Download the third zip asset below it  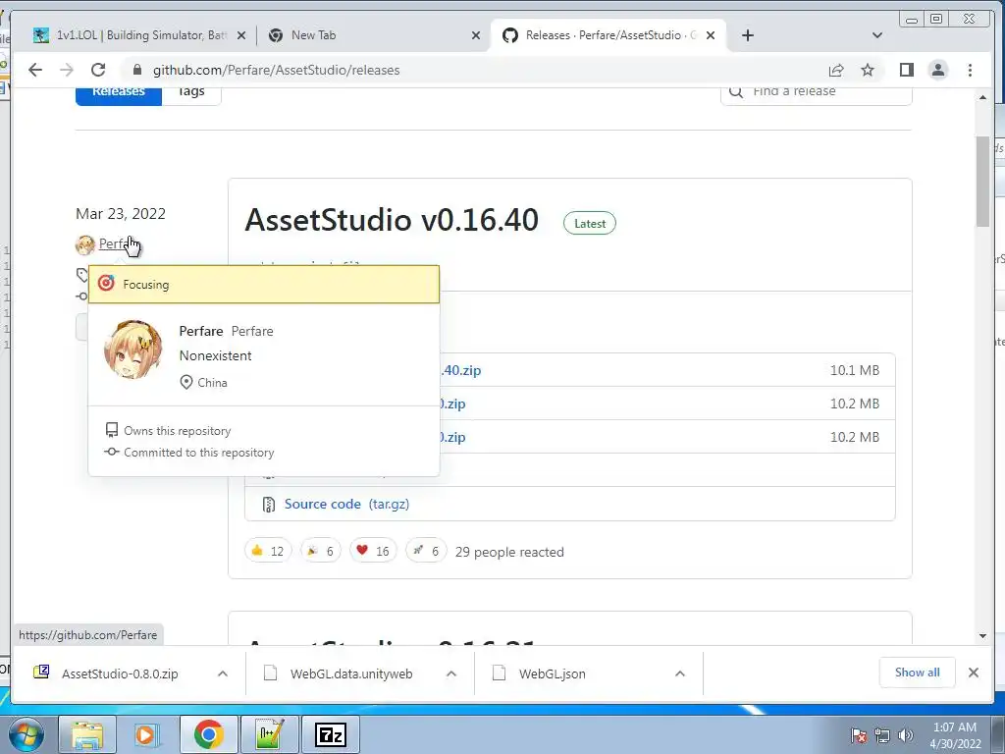[452, 437]
